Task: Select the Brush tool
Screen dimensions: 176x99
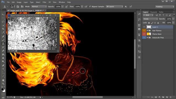Action: point(3,40)
